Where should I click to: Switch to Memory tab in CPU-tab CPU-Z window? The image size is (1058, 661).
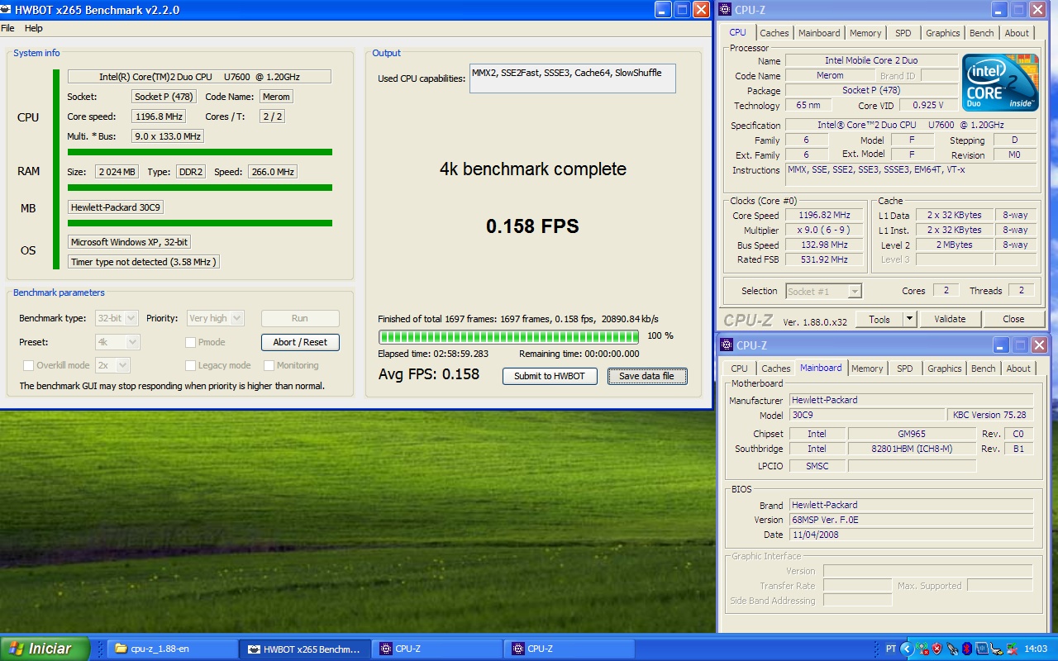click(x=865, y=33)
